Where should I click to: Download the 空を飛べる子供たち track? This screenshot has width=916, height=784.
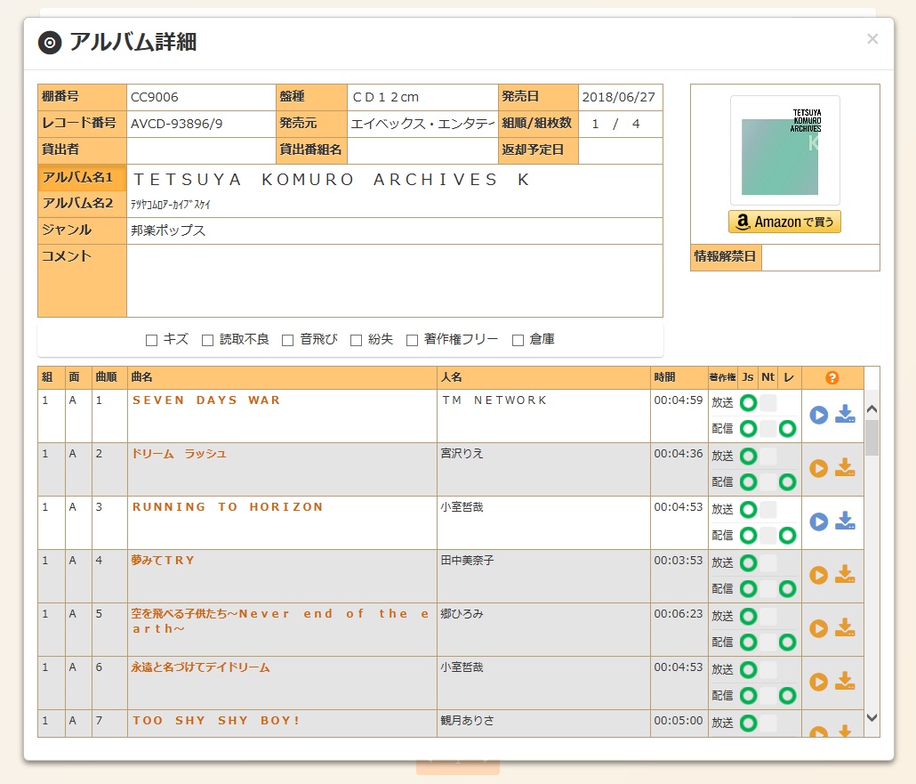click(x=845, y=628)
